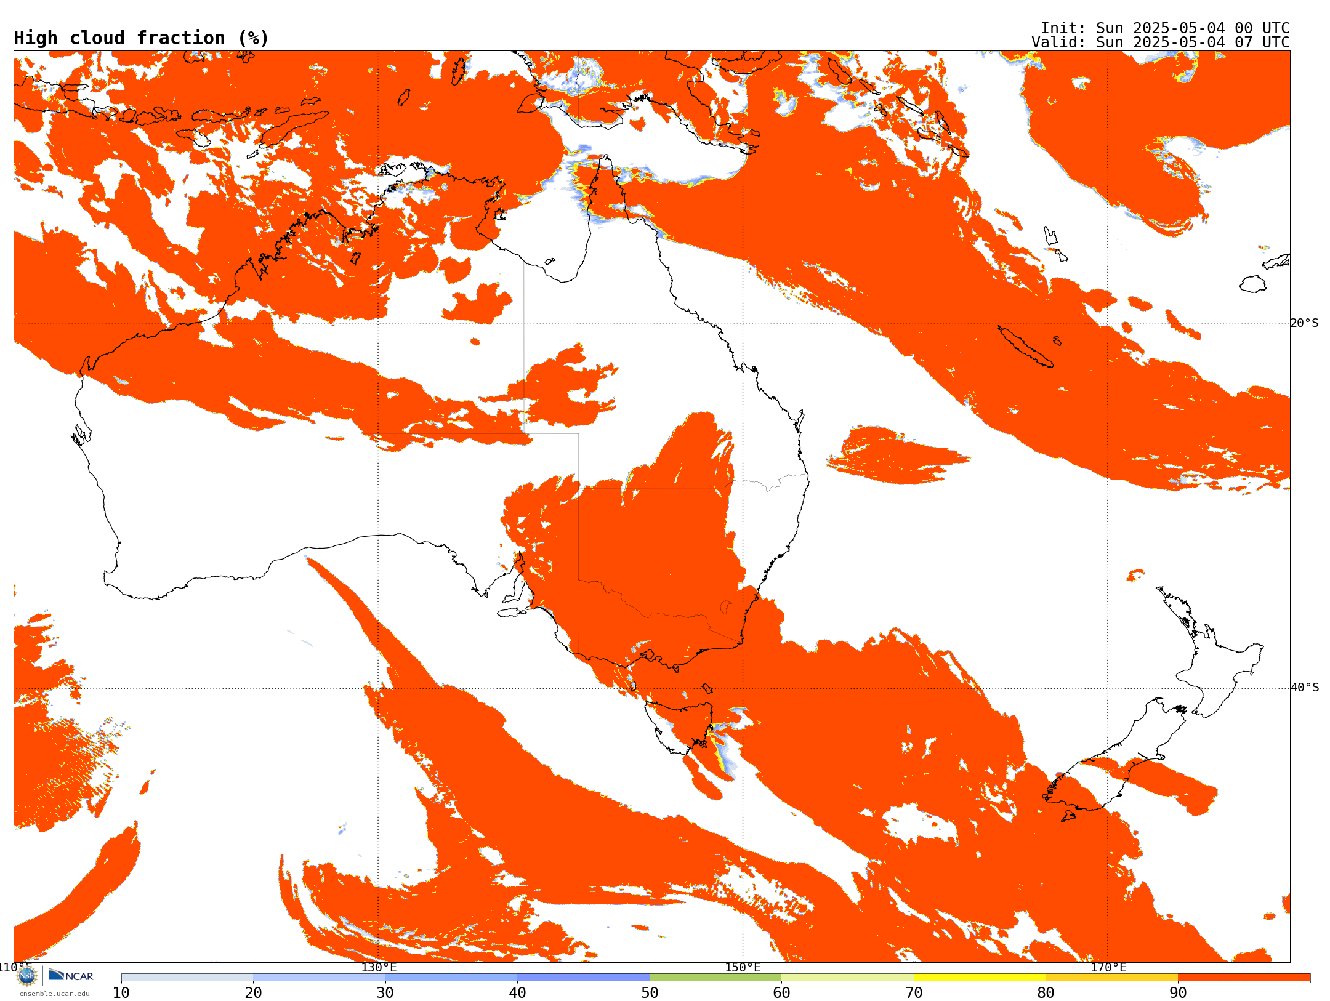This screenshot has width=1330, height=1001.
Task: Click the 'Init: Sun 2025-05-04 00 UTC' text
Action: [1165, 28]
